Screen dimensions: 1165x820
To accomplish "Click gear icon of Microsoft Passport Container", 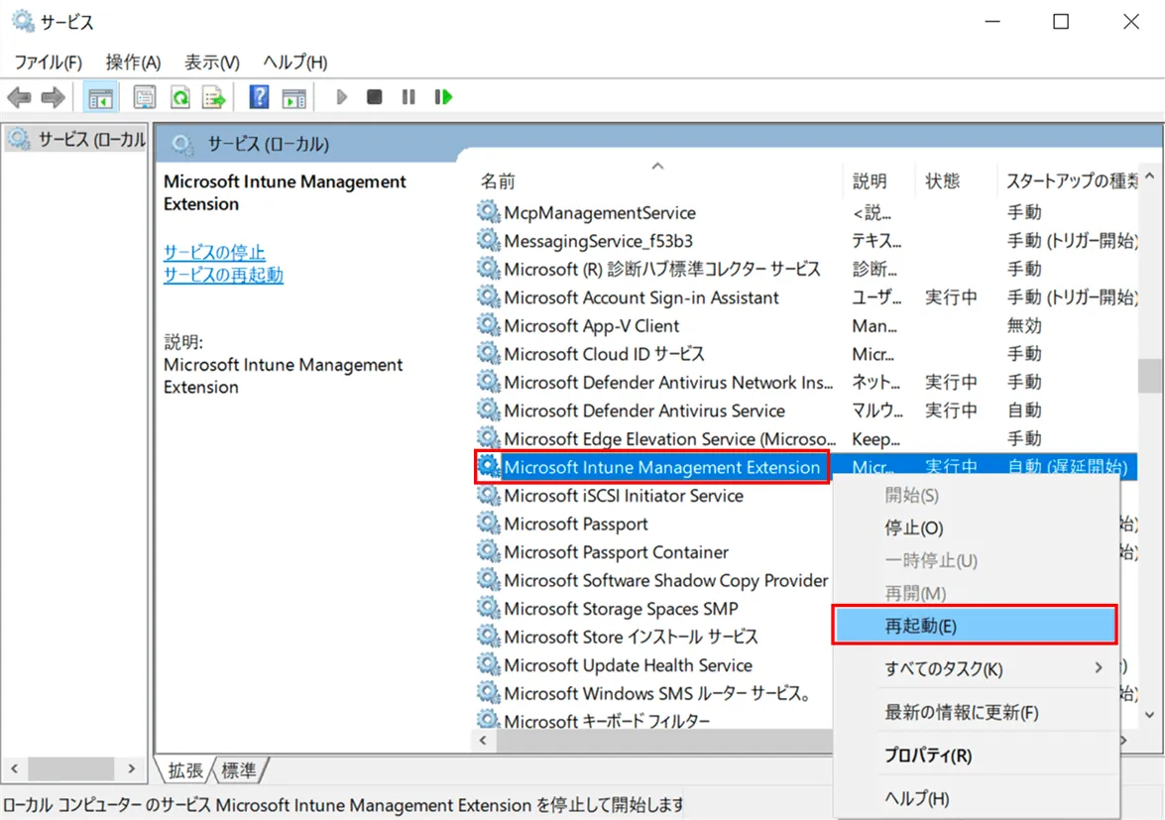I will click(x=488, y=552).
